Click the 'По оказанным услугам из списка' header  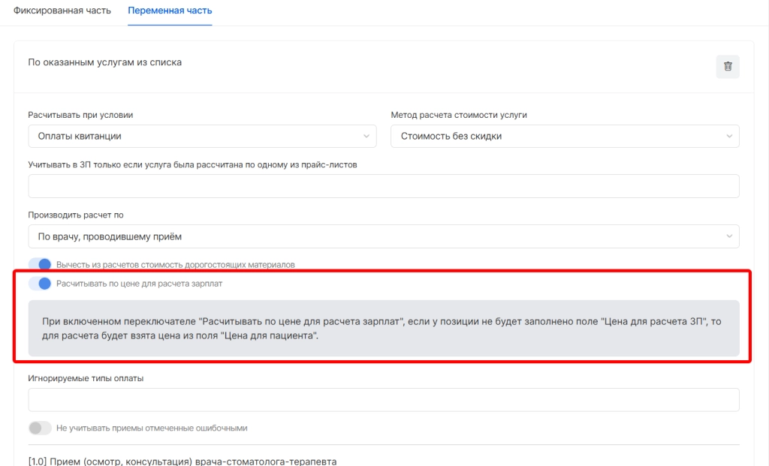[x=105, y=62]
